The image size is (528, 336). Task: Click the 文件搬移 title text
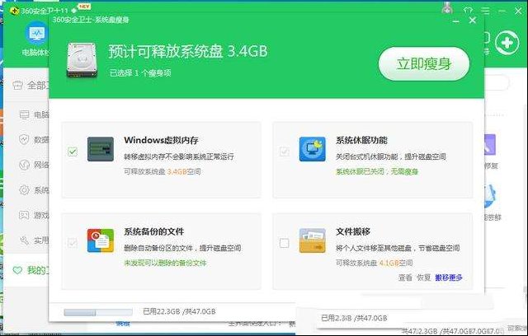[x=353, y=231]
